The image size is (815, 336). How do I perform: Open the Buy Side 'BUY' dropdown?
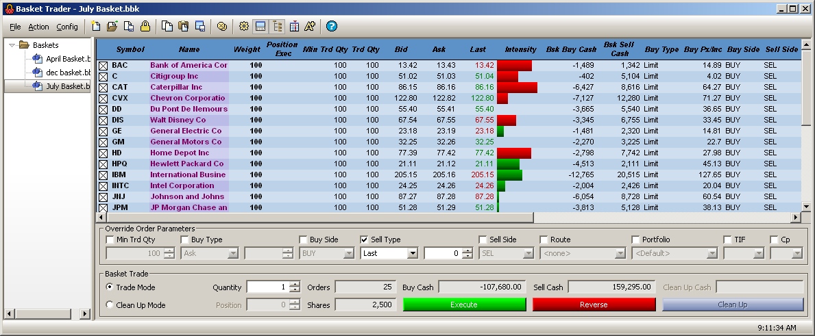point(349,254)
